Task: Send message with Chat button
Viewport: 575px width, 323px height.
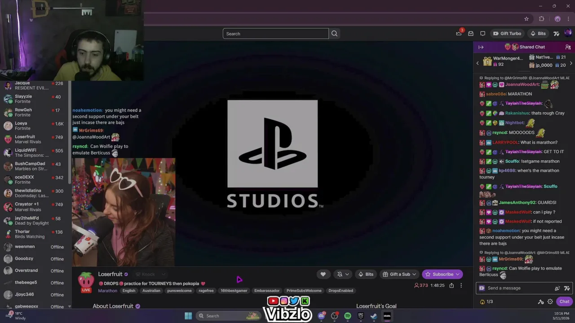Action: (564, 301)
